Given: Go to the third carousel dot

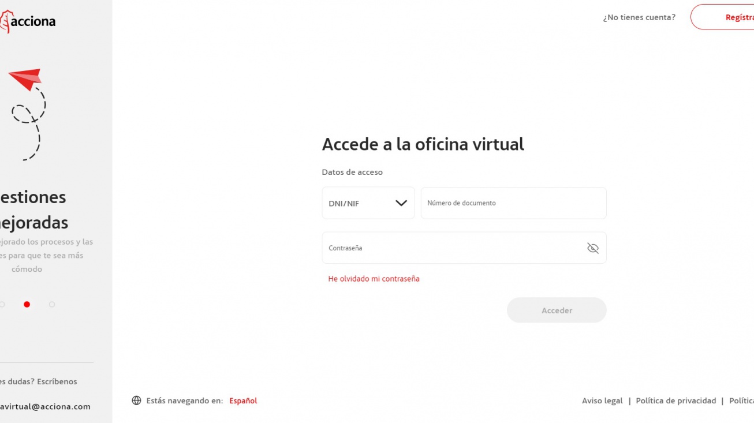Looking at the screenshot, I should (52, 304).
